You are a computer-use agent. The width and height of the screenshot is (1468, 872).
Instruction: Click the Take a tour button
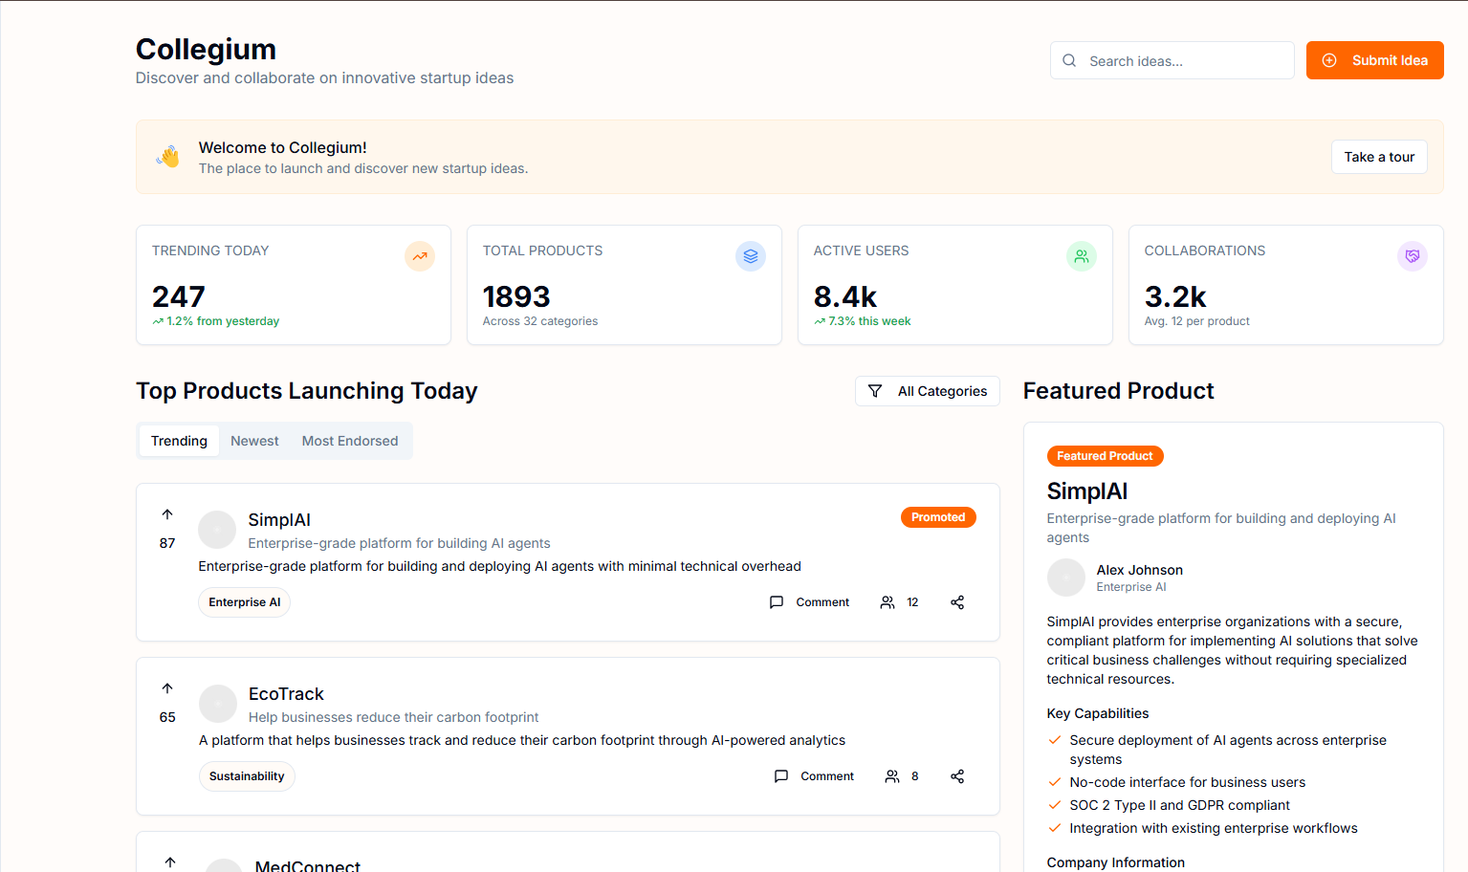pos(1378,157)
